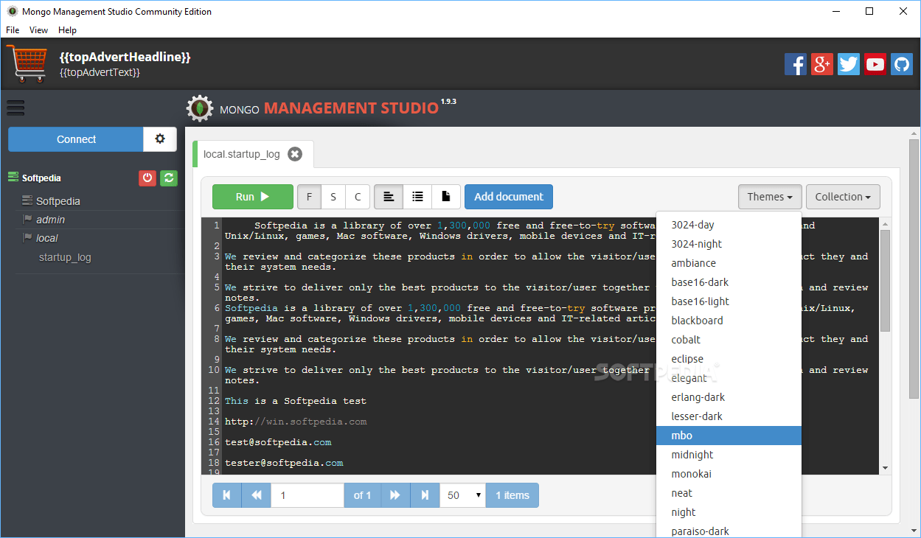Open the sidebar hamburger menu
The image size is (921, 538).
15,108
